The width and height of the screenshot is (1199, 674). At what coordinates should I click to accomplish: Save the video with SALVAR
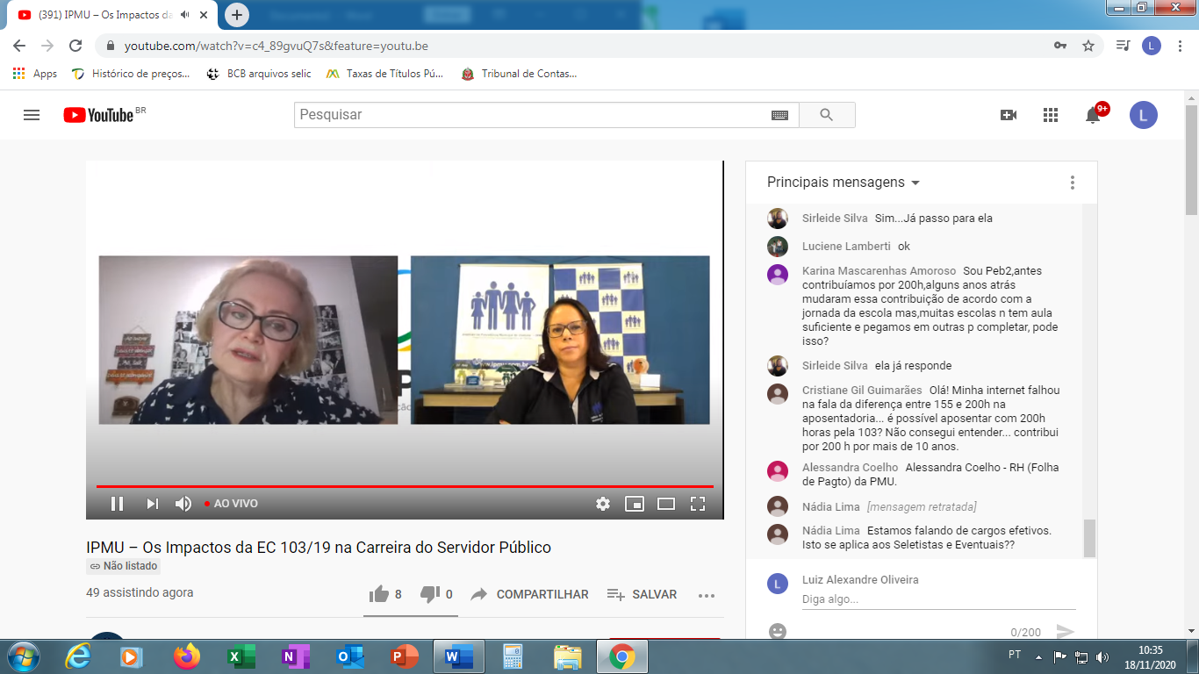(642, 594)
